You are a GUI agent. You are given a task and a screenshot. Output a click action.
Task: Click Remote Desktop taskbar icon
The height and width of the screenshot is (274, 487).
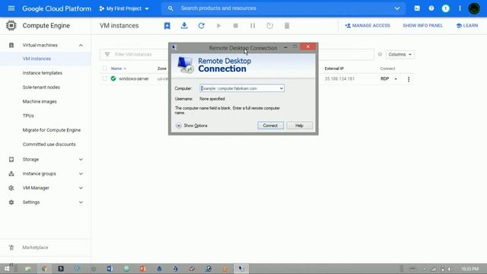241,269
